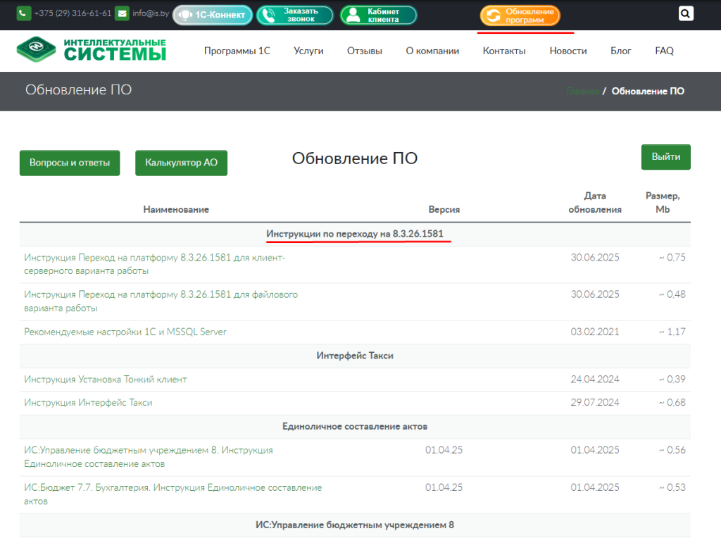The image size is (721, 543).
Task: Open the Калькулятор АО
Action: [x=181, y=163]
